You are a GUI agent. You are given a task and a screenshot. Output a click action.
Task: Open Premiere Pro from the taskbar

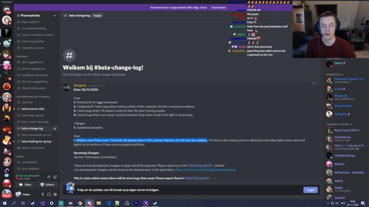(136, 203)
